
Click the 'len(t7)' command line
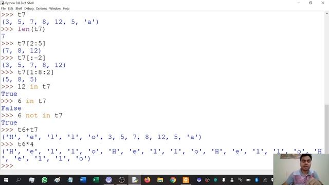pos(31,29)
